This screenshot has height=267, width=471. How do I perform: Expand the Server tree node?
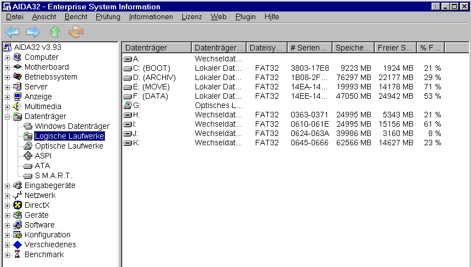(8, 87)
